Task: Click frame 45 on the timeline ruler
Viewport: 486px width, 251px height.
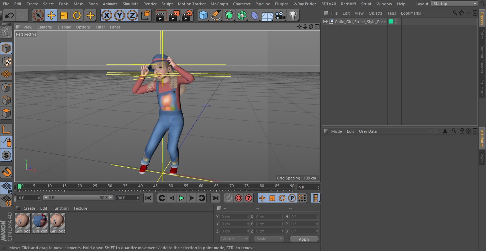Action: click(x=155, y=186)
